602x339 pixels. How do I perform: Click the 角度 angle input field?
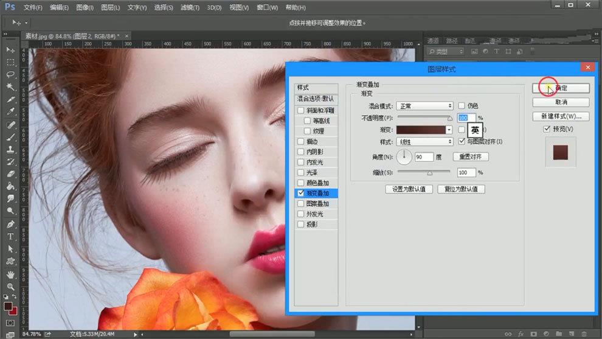(423, 157)
